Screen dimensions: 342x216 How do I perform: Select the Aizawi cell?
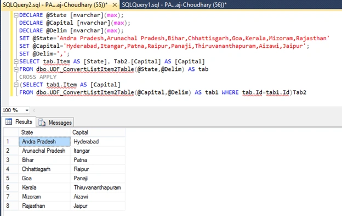(98, 197)
